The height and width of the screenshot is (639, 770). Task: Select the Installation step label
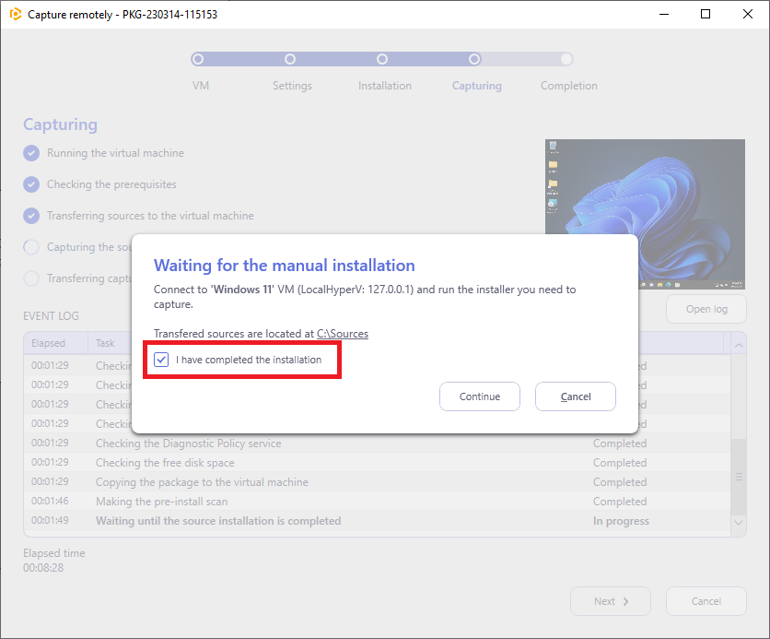point(384,86)
